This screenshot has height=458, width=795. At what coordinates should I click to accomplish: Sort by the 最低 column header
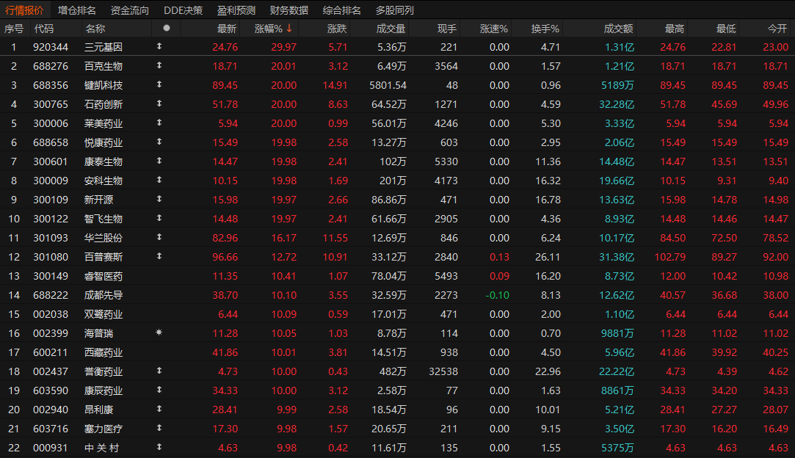pyautogui.click(x=726, y=29)
